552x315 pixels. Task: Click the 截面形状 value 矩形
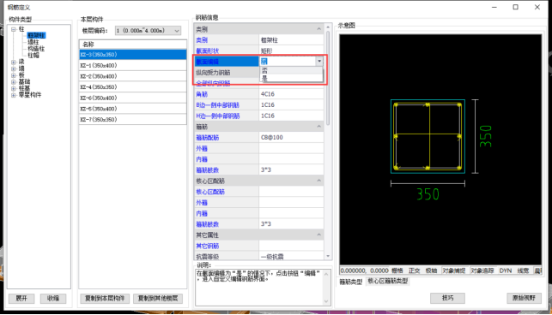pyautogui.click(x=291, y=51)
